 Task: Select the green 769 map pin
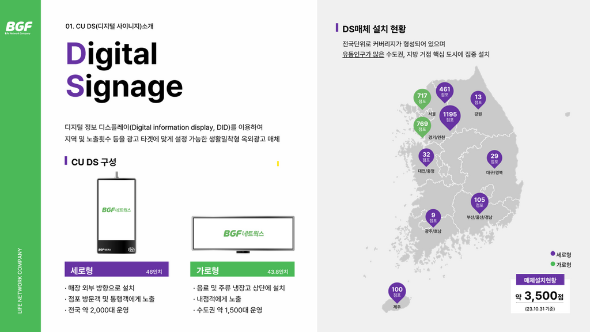coord(422,126)
